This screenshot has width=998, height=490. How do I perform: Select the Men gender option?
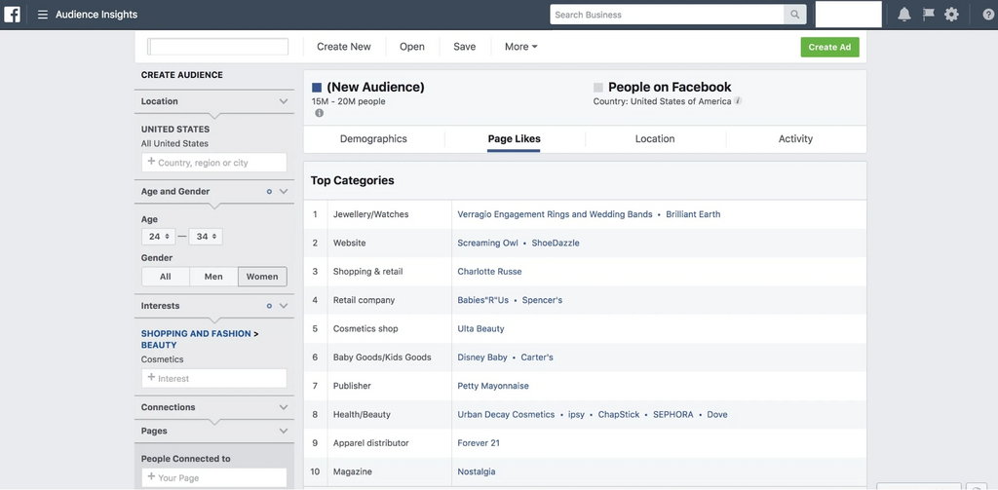[x=213, y=277]
